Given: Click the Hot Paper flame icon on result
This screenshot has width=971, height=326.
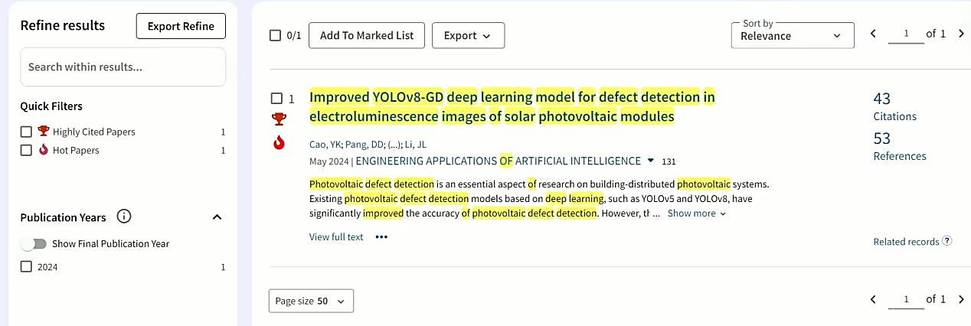Looking at the screenshot, I should click(279, 142).
